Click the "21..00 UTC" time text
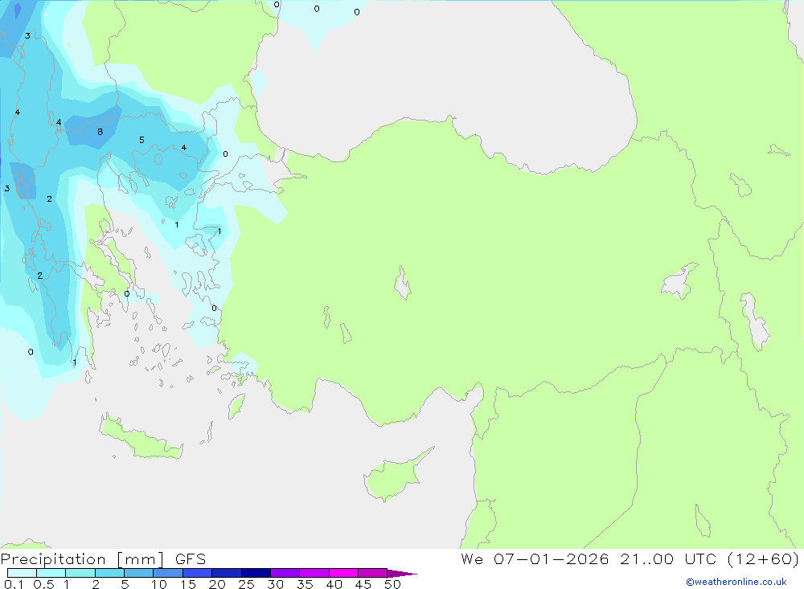This screenshot has height=589, width=804. coord(667,558)
